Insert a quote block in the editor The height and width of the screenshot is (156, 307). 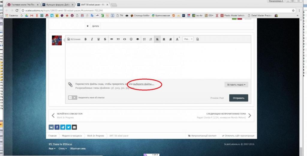[x=118, y=39]
